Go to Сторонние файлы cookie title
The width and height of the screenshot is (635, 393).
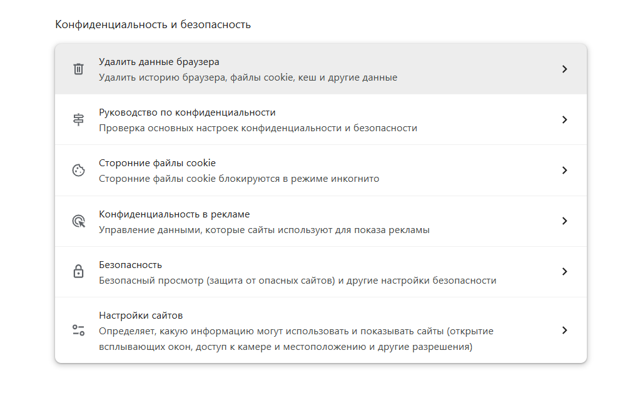pos(157,162)
